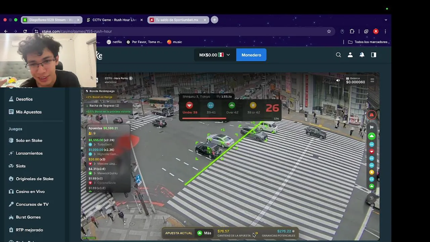The height and width of the screenshot is (242, 430).
Task: Toggle the right sidebar panel icon
Action: (374, 55)
